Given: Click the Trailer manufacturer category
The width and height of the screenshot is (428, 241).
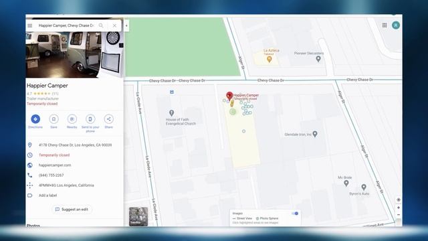Looking at the screenshot, I should (x=43, y=98).
